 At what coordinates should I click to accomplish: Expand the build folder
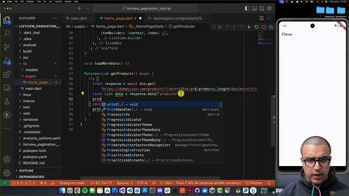(x=20, y=51)
